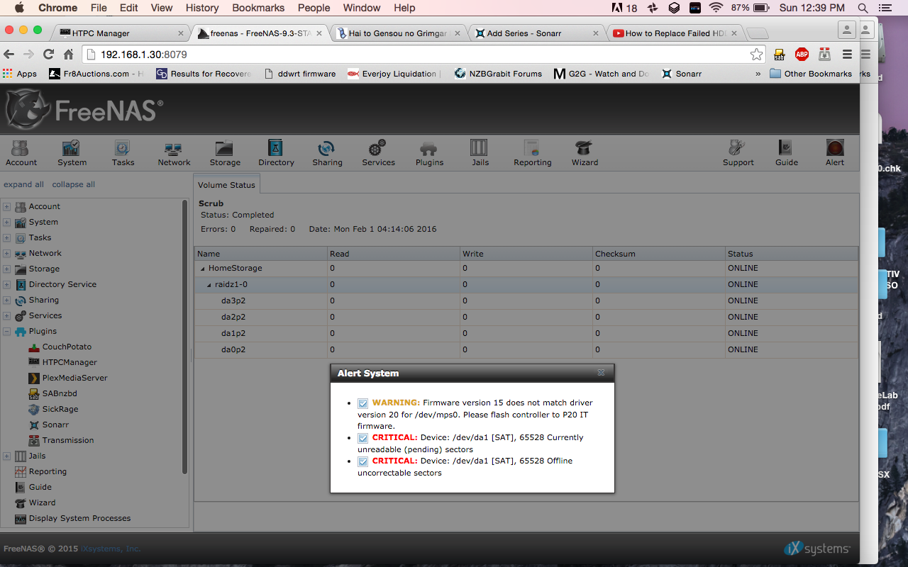The image size is (908, 567).
Task: Open the Services toolbar icon
Action: (x=378, y=152)
